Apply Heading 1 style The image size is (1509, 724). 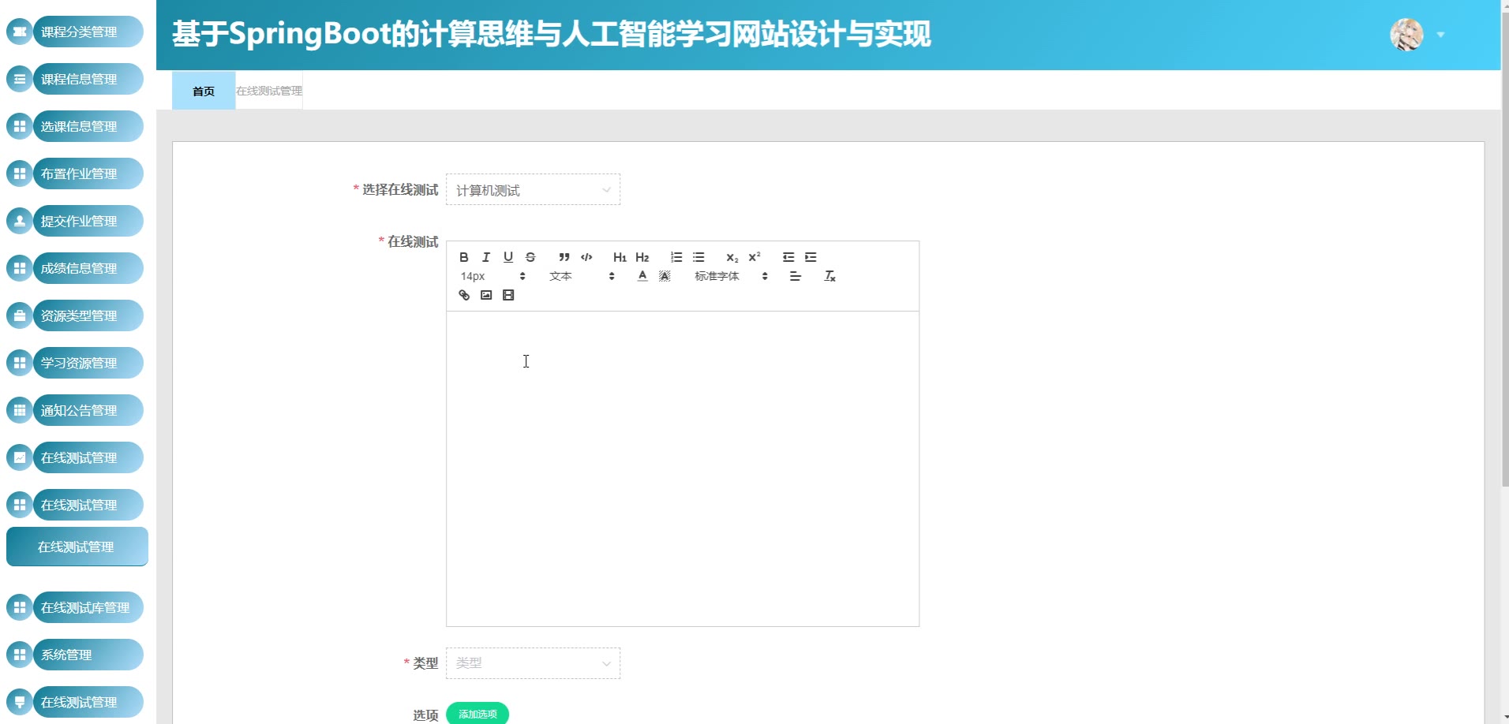(x=620, y=257)
